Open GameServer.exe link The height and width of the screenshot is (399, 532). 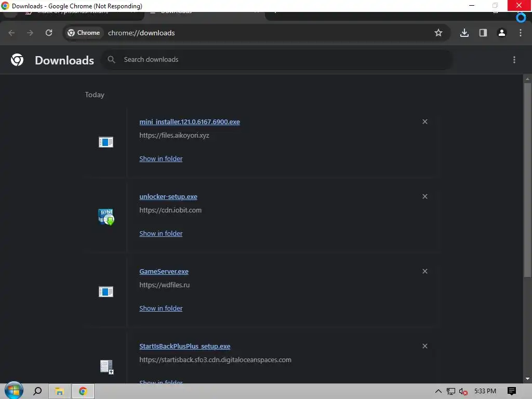(164, 271)
